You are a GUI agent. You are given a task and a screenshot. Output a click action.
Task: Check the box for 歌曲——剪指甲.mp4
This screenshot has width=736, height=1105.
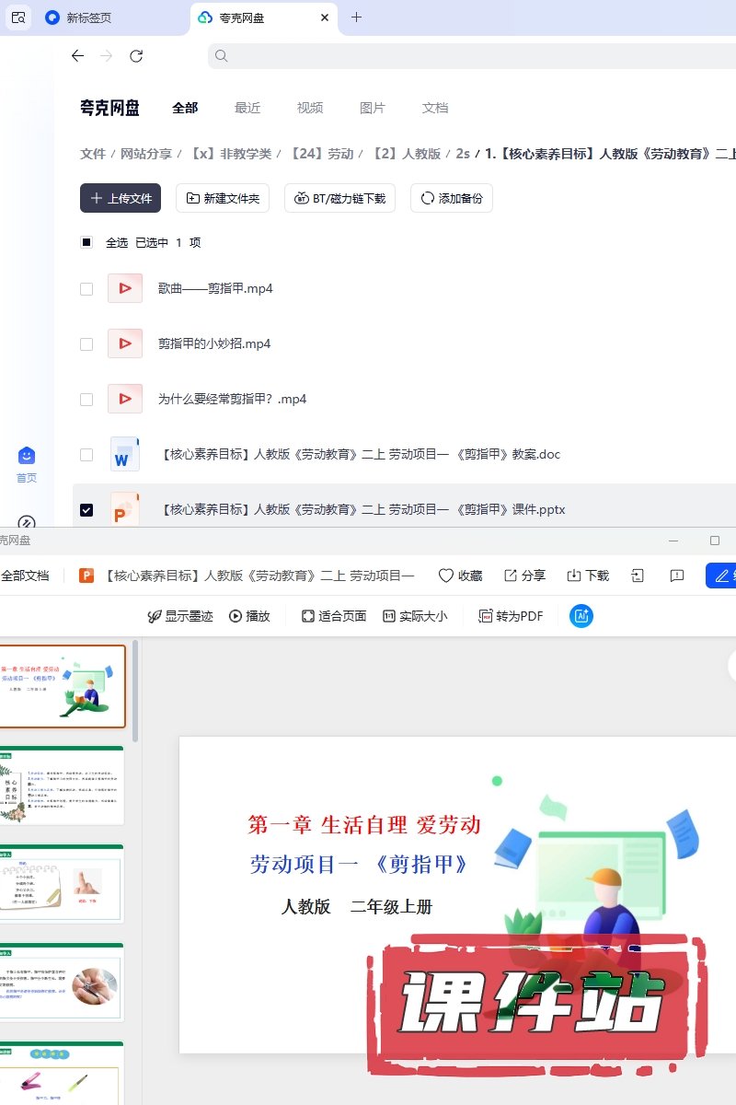click(86, 288)
